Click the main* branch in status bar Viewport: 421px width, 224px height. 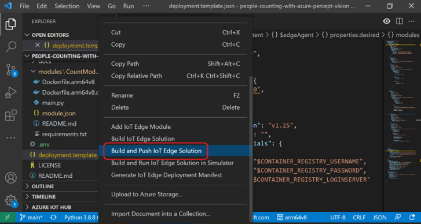pyautogui.click(x=31, y=218)
